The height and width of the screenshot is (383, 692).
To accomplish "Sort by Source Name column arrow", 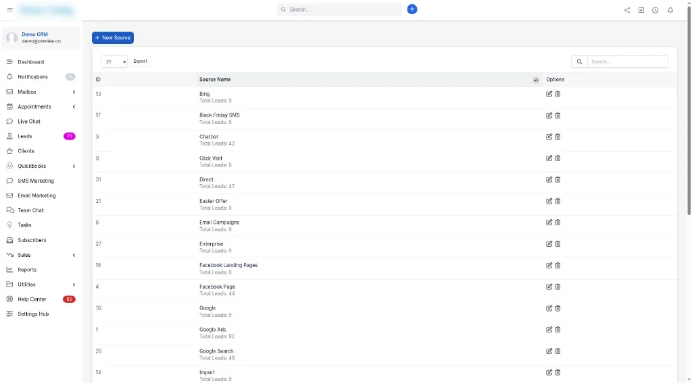I will (x=535, y=80).
